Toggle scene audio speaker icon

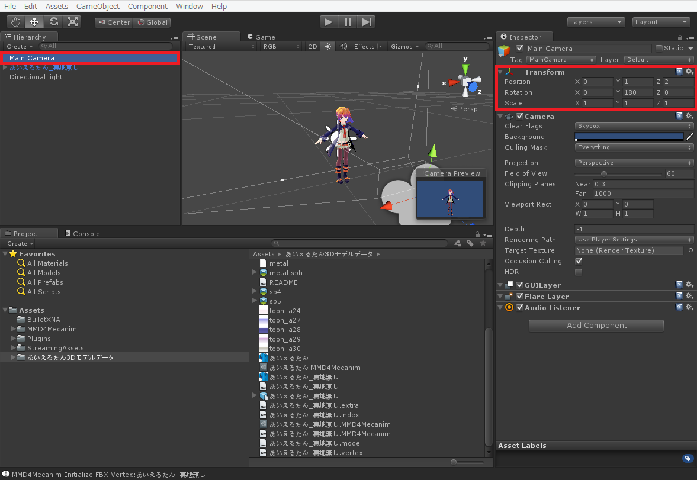(x=343, y=46)
